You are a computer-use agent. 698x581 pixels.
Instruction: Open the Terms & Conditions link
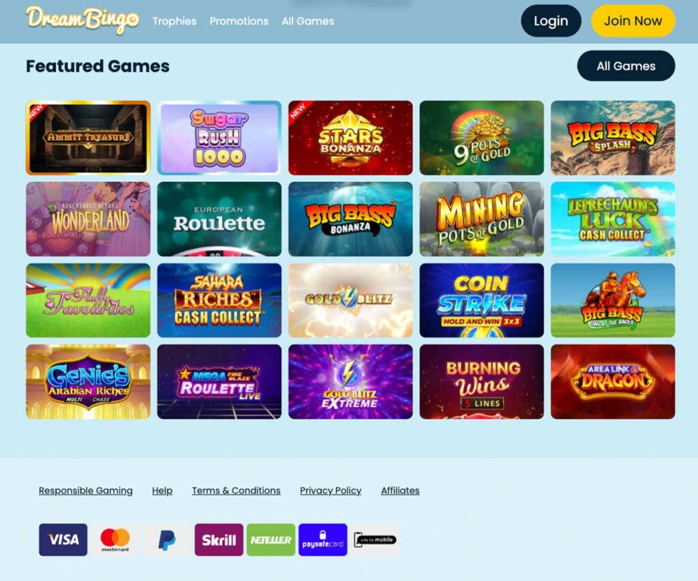[237, 490]
